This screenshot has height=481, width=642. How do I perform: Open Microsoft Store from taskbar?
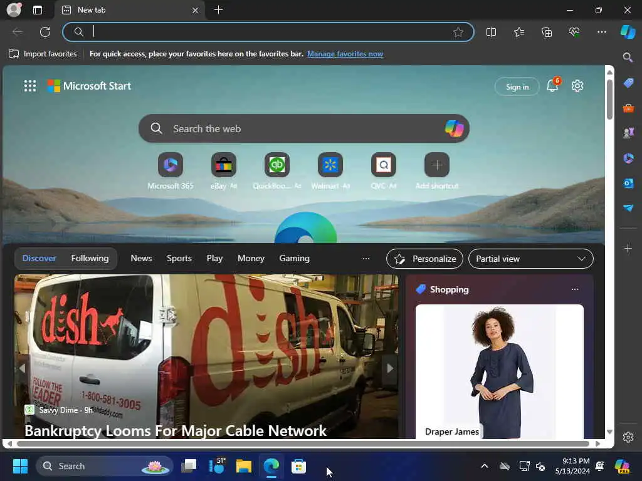click(x=298, y=466)
